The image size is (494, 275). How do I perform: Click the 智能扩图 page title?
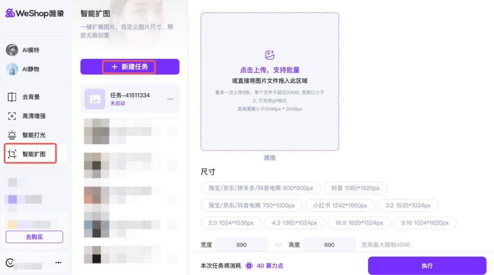point(95,14)
